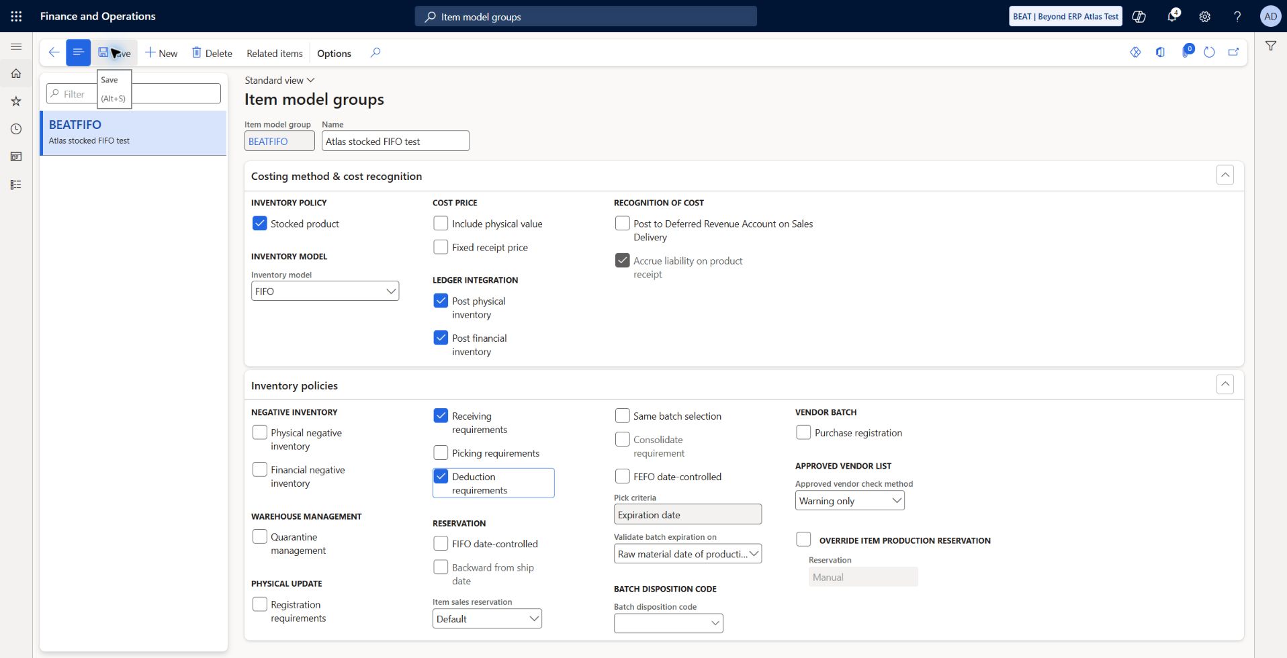Screen dimensions: 1287x658
Task: Open the app launcher waffle icon
Action: tap(16, 16)
